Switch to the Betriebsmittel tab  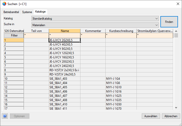(x=11, y=12)
